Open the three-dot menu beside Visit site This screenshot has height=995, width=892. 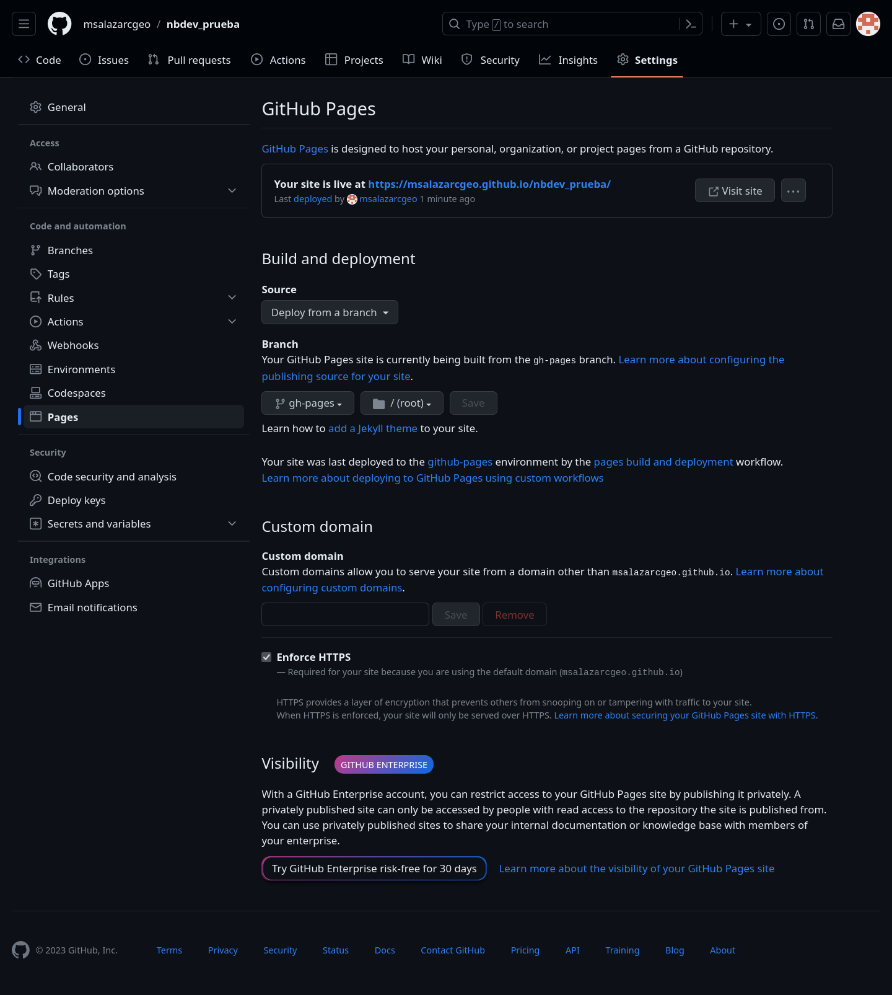click(x=793, y=191)
